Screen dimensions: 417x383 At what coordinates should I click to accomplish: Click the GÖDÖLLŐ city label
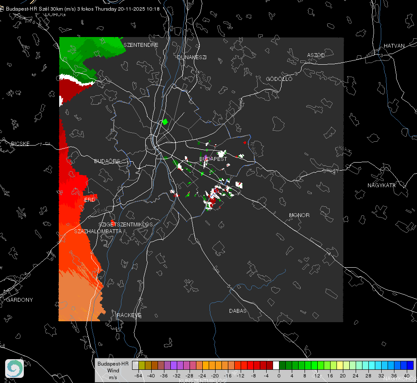click(x=279, y=79)
